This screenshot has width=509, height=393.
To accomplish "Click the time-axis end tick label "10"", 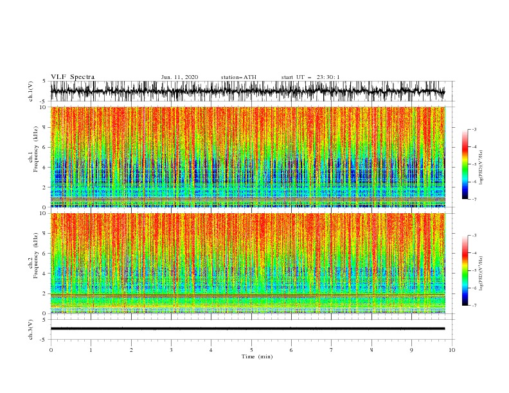I will click(x=452, y=350).
